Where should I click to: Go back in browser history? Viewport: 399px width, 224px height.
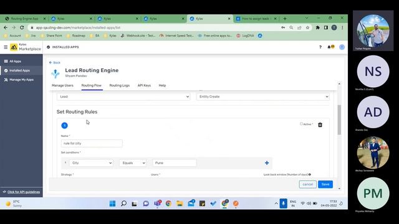[x=6, y=27]
